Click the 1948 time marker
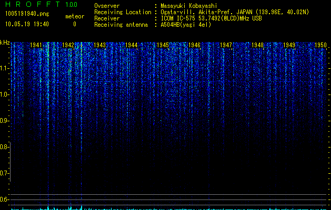 (x=257, y=45)
